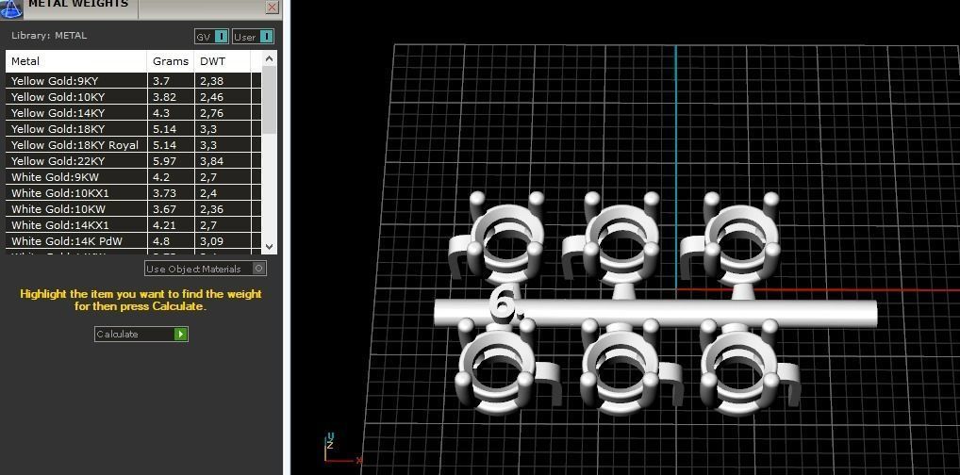This screenshot has height=475, width=960.
Task: Select White Gold:14KX1 row
Action: [x=133, y=225]
